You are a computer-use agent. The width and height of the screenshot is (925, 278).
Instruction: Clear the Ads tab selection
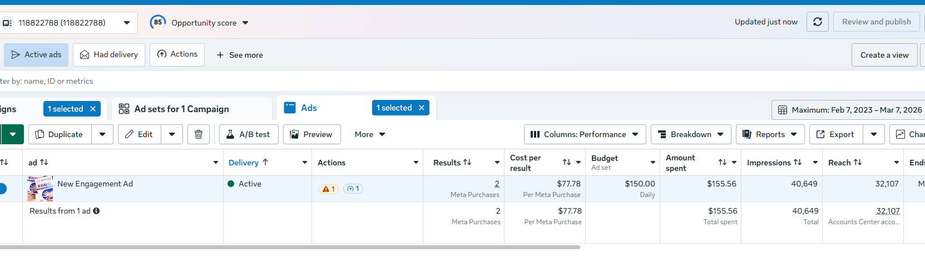pyautogui.click(x=422, y=108)
